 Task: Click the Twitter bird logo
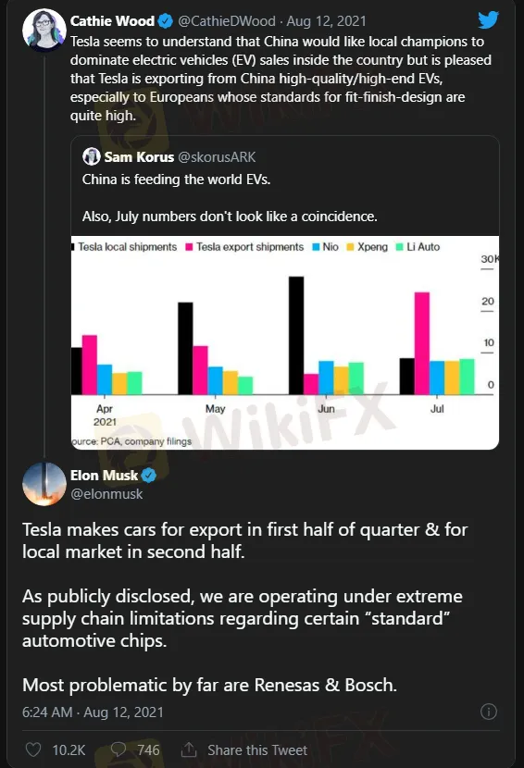coord(488,20)
